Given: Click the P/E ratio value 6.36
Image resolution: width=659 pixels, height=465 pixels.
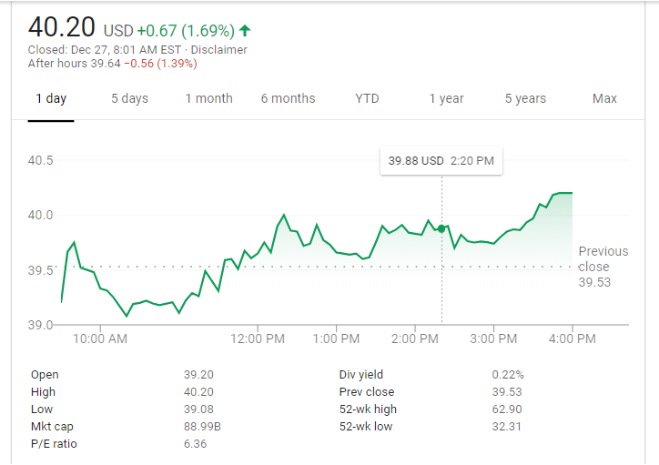Looking at the screenshot, I should coord(197,444).
